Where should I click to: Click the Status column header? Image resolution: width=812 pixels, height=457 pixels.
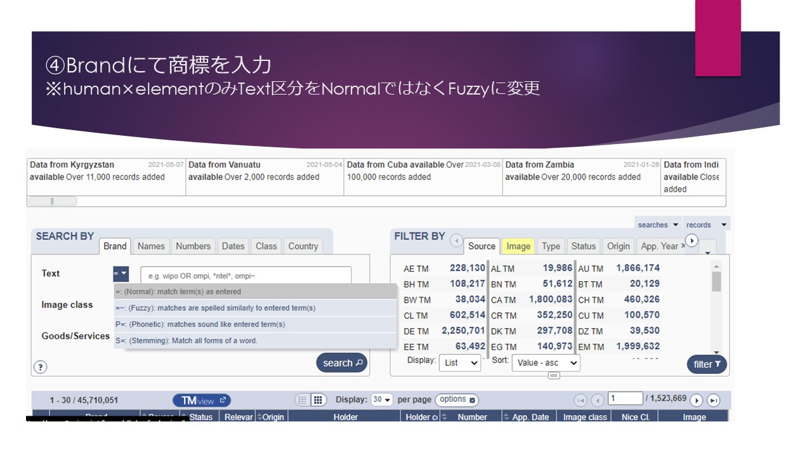[x=201, y=417]
